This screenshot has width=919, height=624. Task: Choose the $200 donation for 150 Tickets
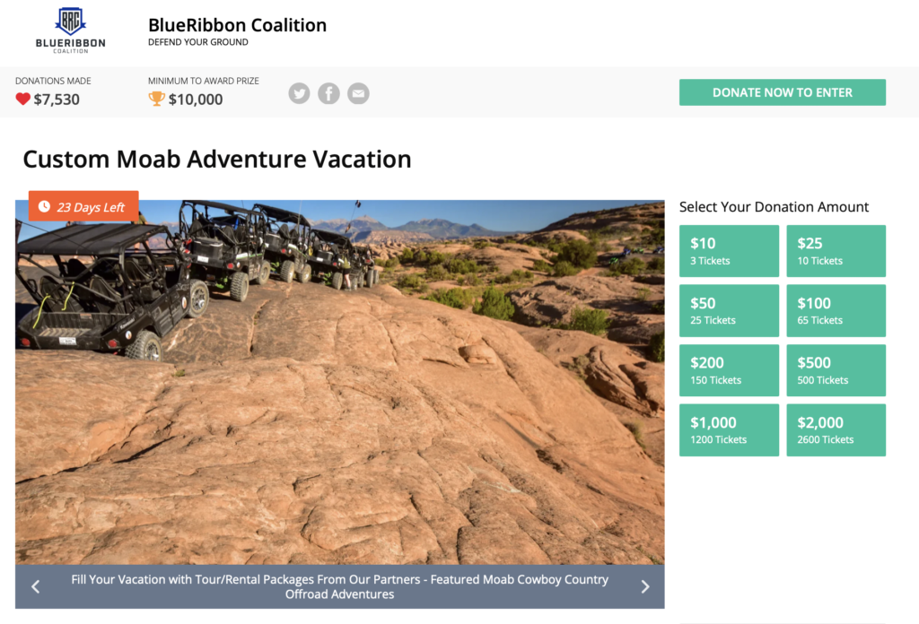click(x=729, y=370)
